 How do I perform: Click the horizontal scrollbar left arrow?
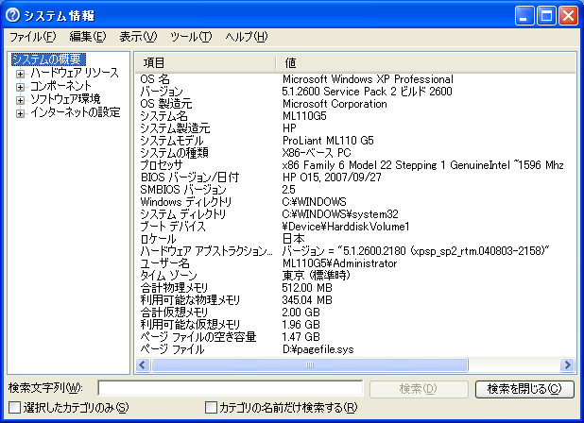143,365
